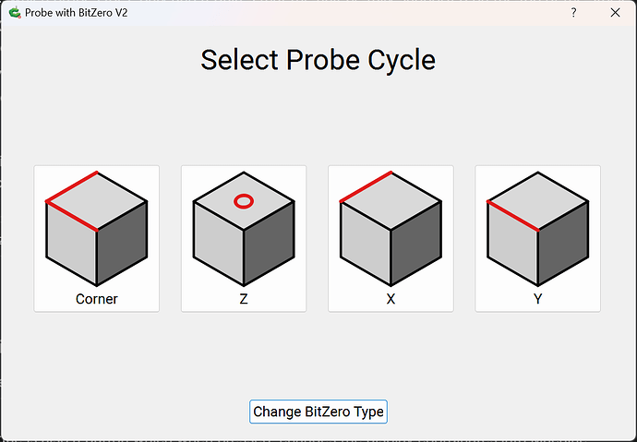Pick the X probe cycle cube icon

coord(391,231)
